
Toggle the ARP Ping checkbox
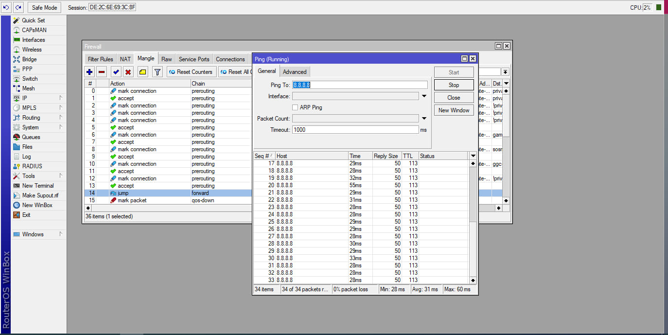[x=295, y=107]
